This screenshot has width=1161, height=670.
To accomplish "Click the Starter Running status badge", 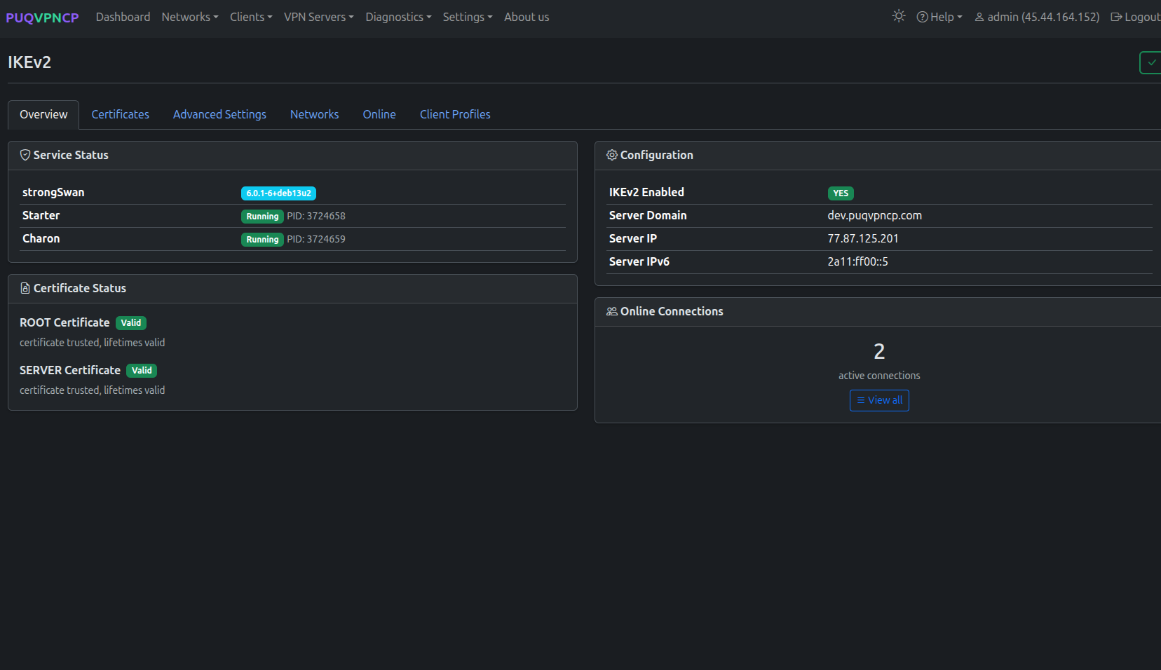I will (x=262, y=217).
